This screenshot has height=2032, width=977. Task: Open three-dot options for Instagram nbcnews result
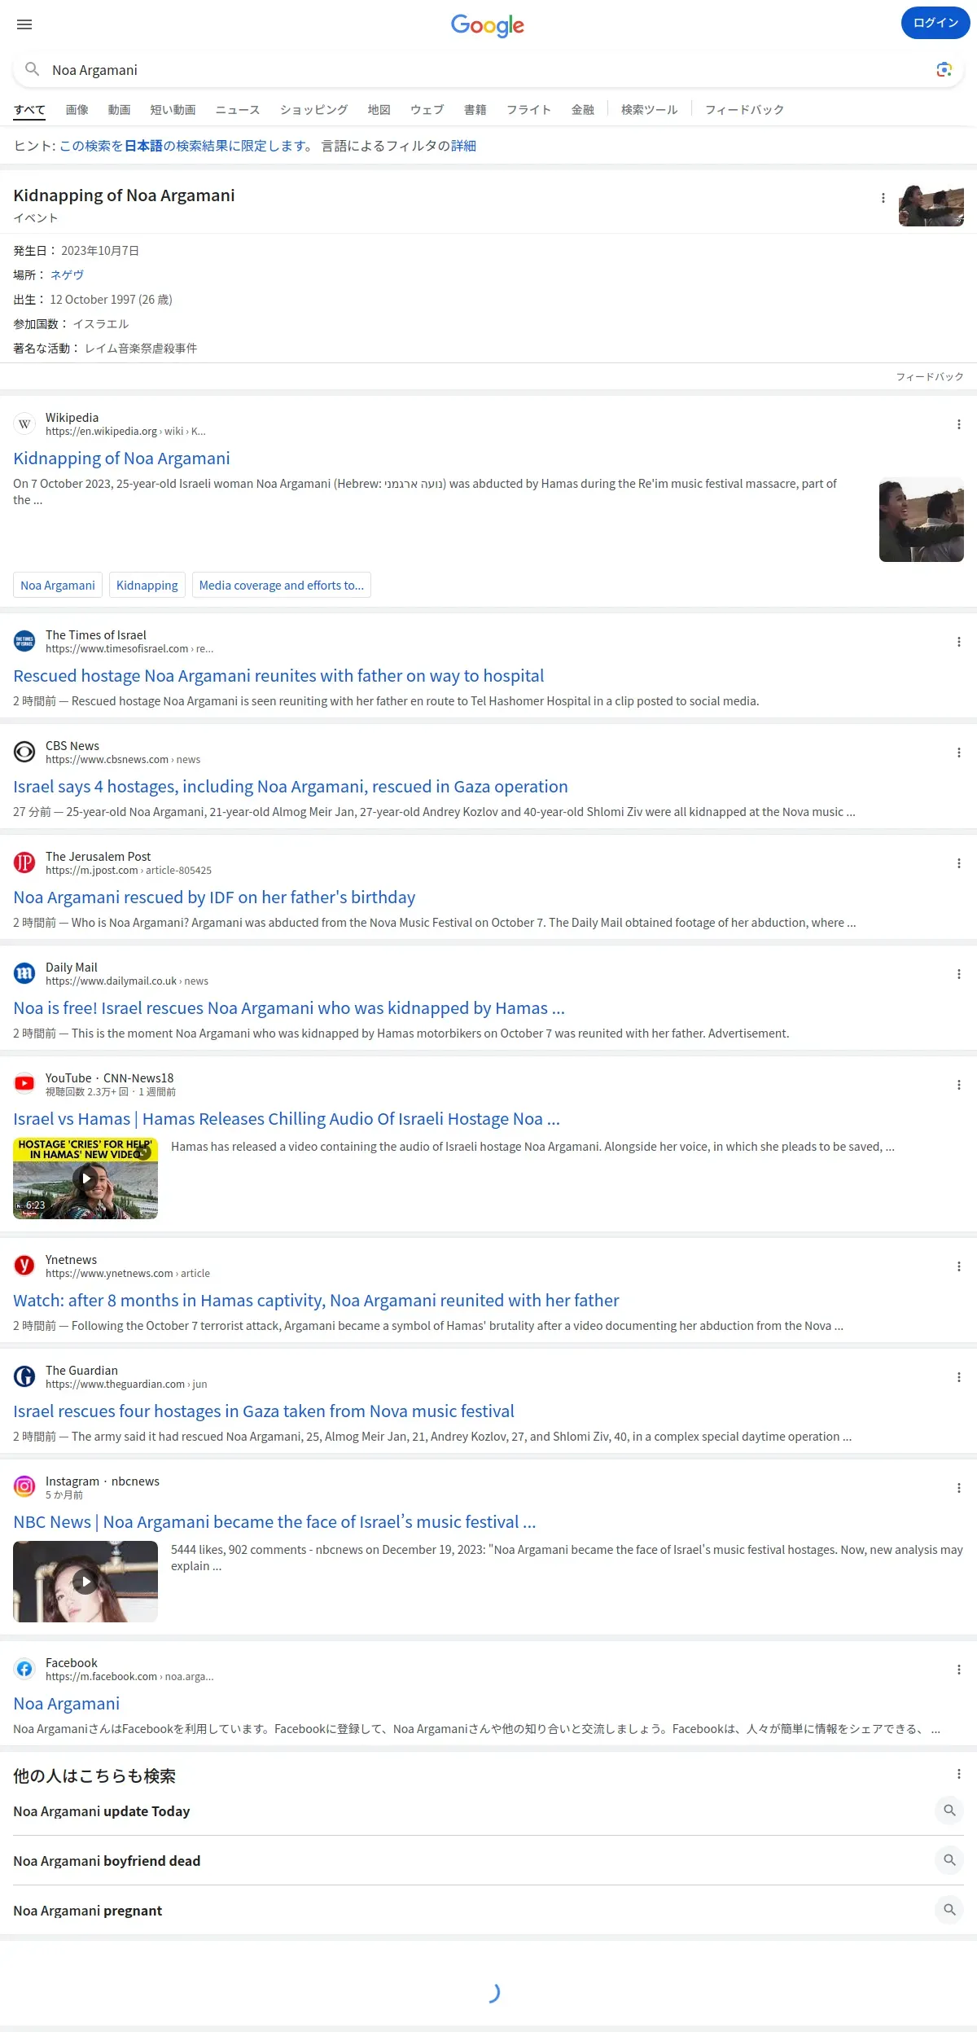point(959,1488)
